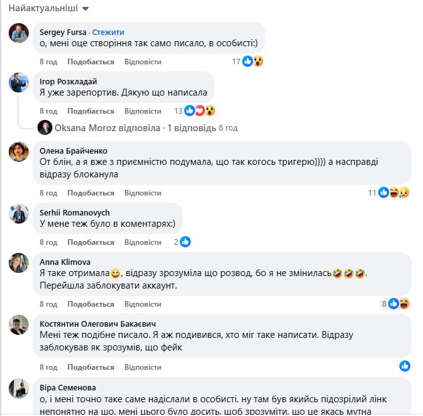Image resolution: width=423 pixels, height=416 pixels.
Task: Open Олена Брайченко's profile picture
Action: coord(19,151)
